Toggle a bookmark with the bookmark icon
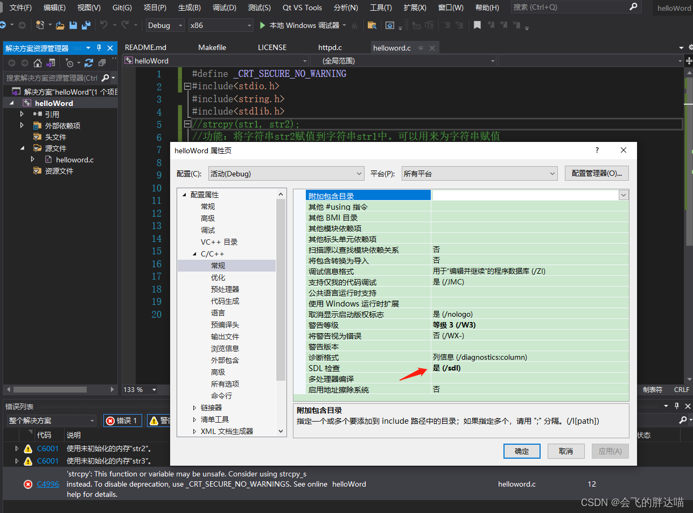This screenshot has height=513, width=693. tap(478, 25)
